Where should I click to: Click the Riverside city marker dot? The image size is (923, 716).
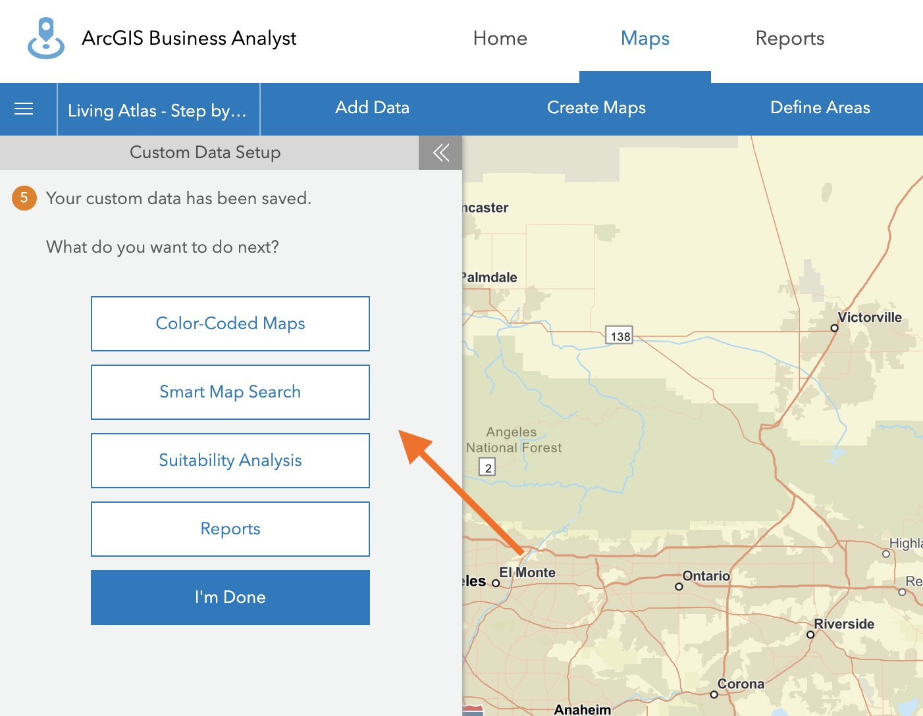point(810,634)
